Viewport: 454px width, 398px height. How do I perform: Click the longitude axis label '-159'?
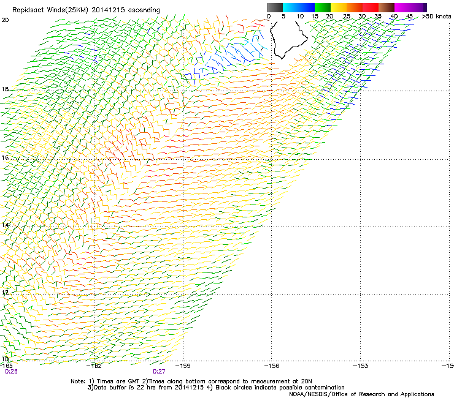point(183,366)
